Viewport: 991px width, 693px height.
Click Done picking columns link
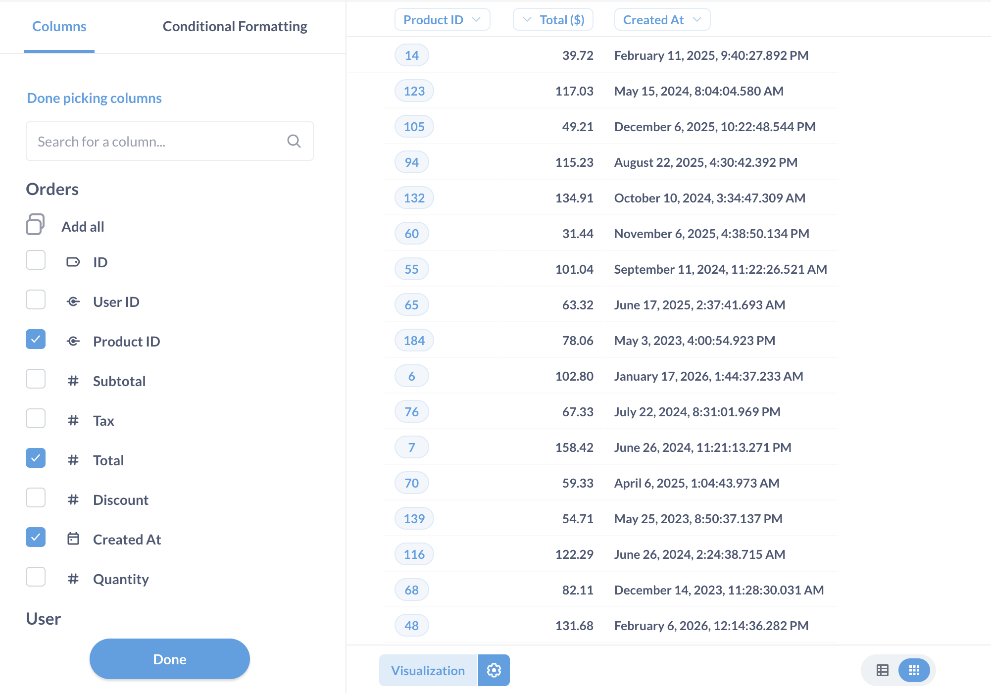point(95,98)
